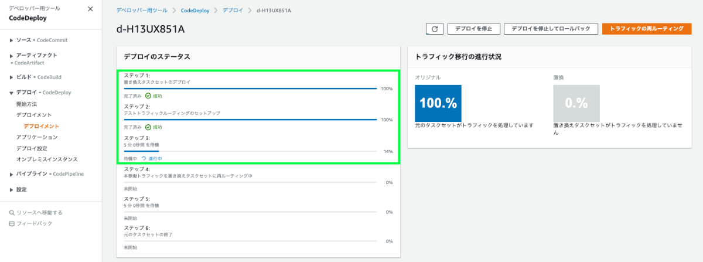Click the Step 1 green success checkmark
Image resolution: width=703 pixels, height=262 pixels.
coord(148,96)
